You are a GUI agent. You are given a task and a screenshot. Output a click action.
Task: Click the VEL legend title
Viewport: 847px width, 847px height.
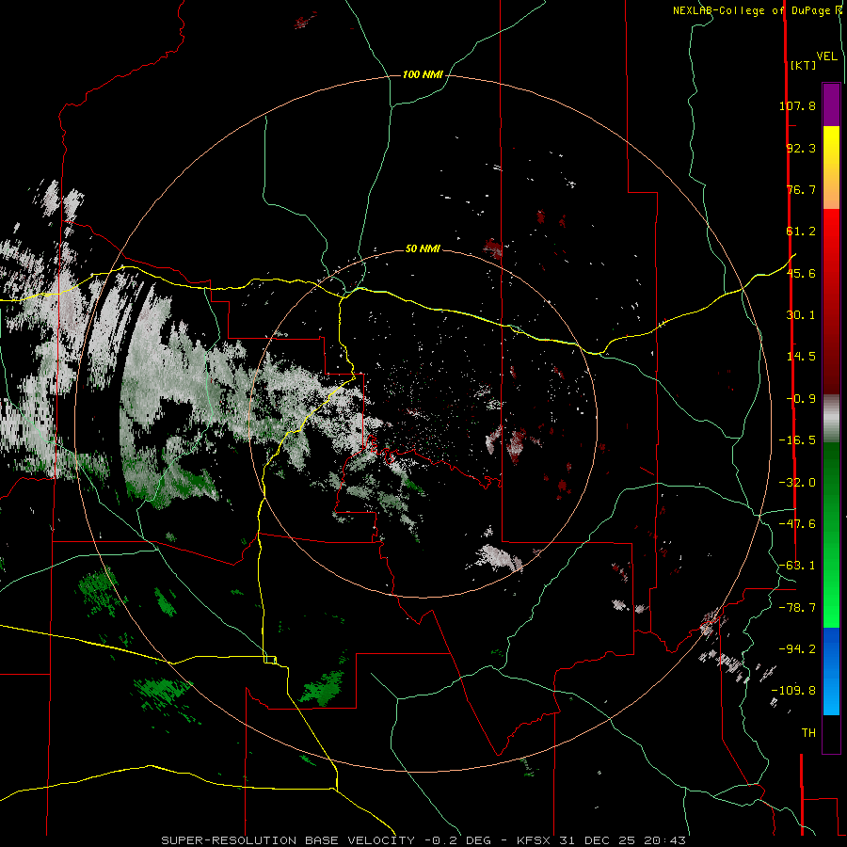tap(826, 56)
